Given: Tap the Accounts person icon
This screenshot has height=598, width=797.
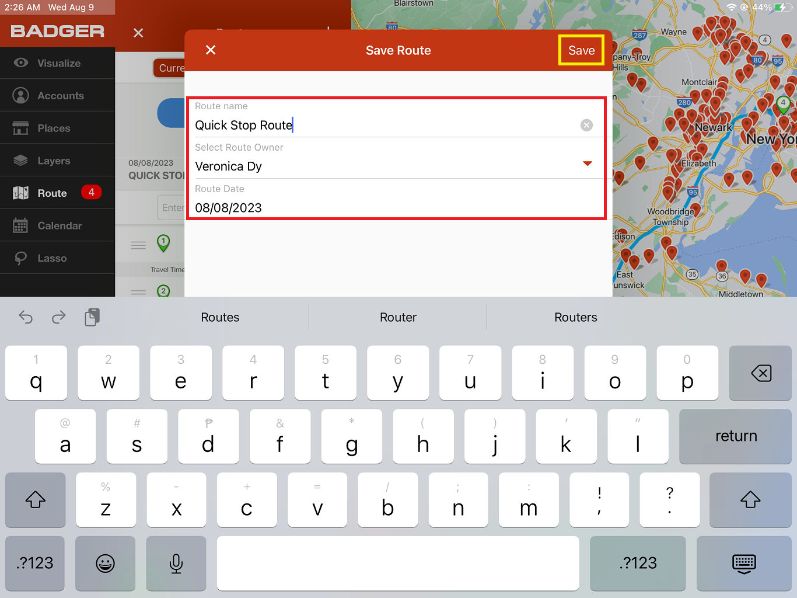Looking at the screenshot, I should pos(20,95).
